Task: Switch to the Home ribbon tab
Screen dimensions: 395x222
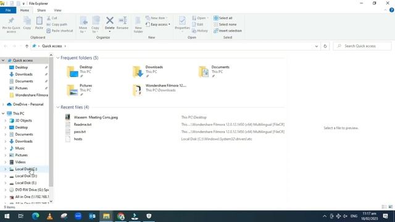Action: (25, 10)
